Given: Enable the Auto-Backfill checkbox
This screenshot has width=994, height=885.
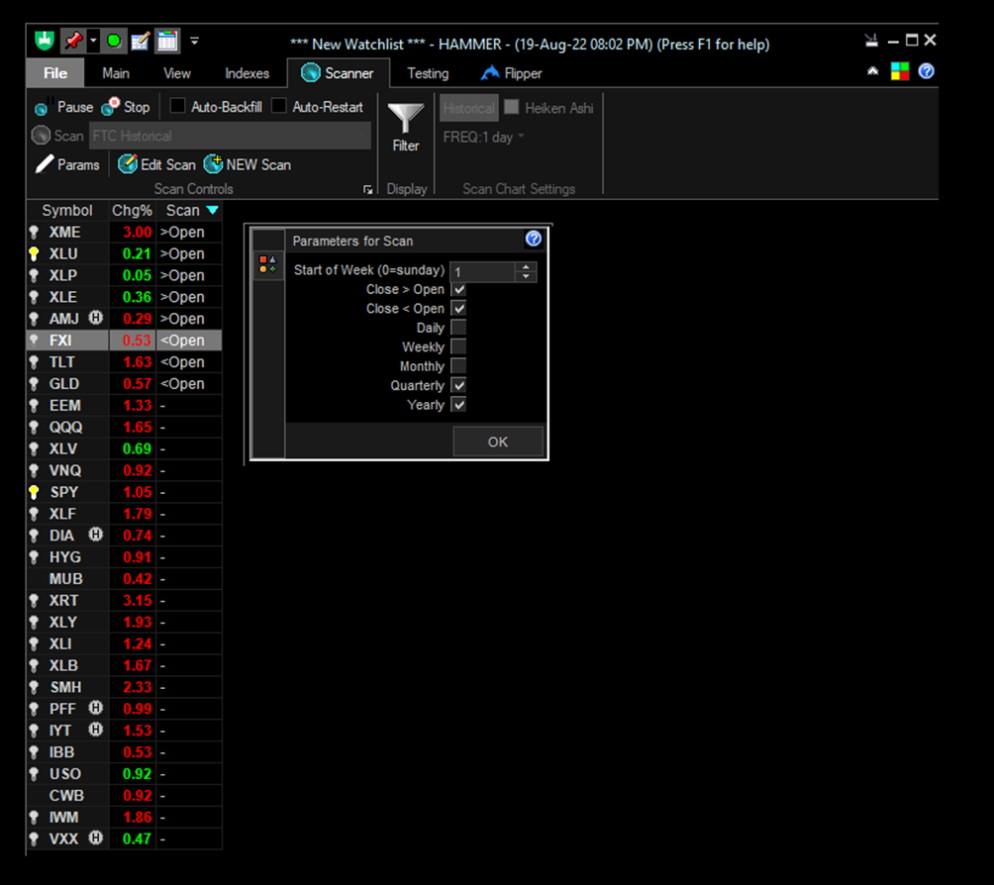Looking at the screenshot, I should [177, 106].
